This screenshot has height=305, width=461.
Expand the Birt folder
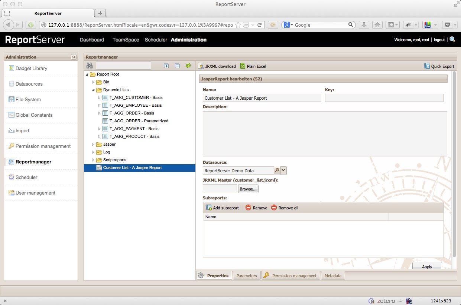93,82
